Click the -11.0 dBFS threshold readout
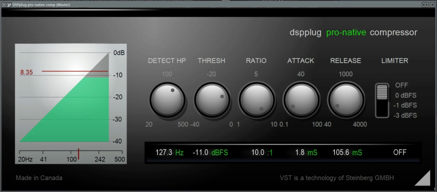 point(210,152)
